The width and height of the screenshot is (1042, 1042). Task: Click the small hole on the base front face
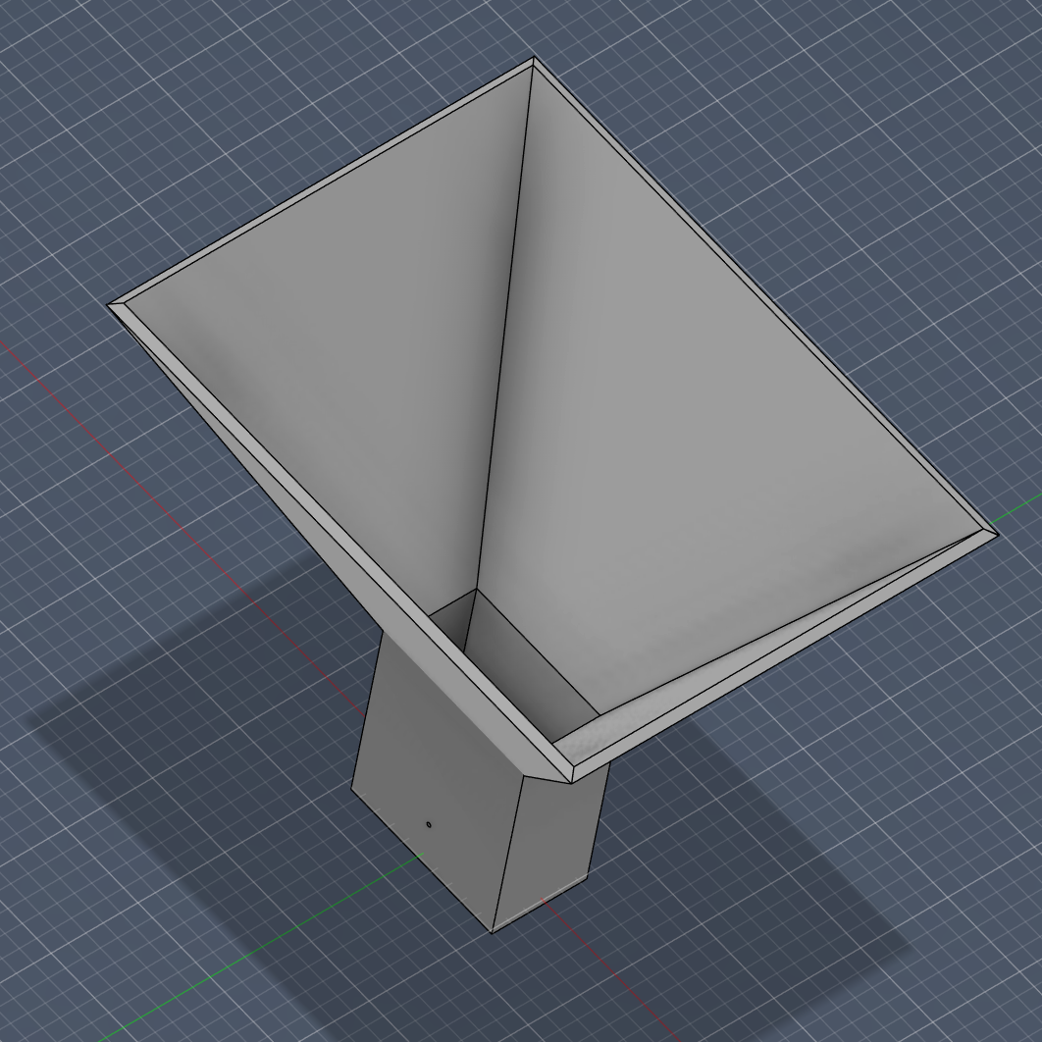tap(429, 824)
